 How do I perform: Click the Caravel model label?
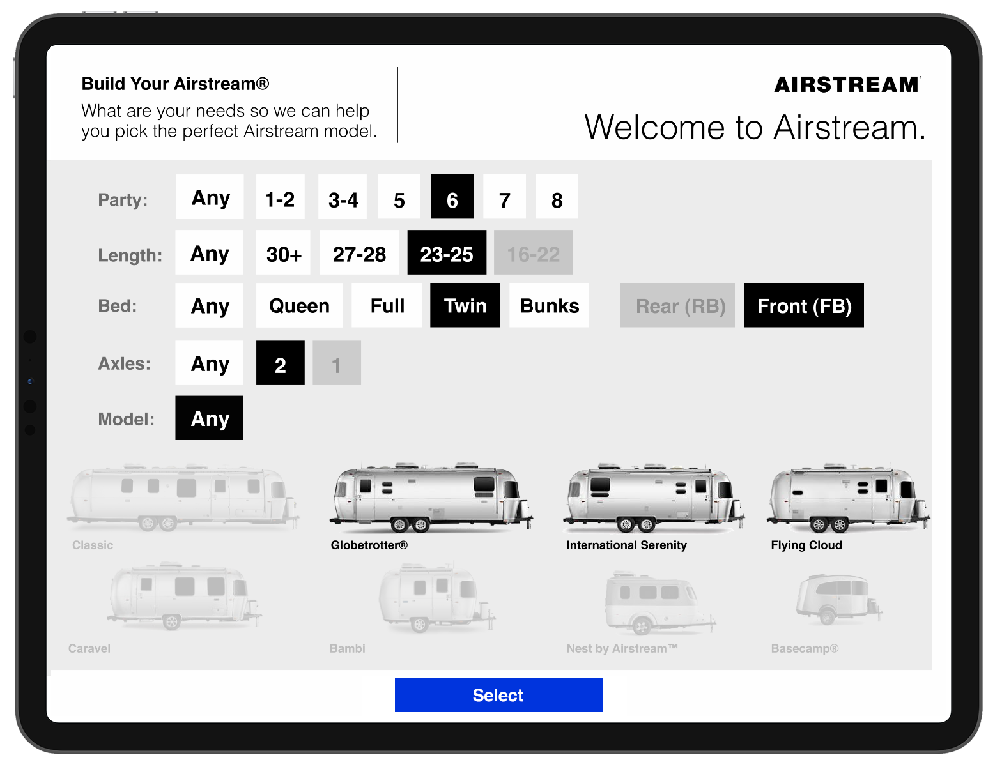89,649
